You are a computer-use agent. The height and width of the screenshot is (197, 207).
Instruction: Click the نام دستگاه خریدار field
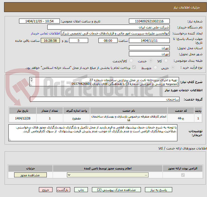[x=108, y=27]
